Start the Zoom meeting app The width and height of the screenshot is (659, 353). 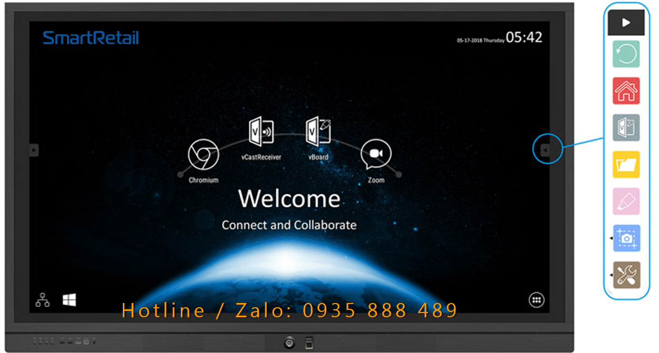click(x=376, y=154)
